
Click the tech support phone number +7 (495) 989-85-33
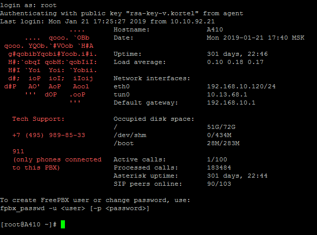[49, 135]
